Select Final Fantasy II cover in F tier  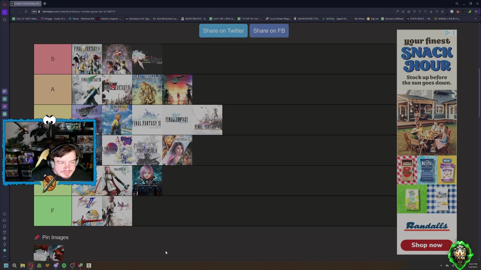[x=87, y=211]
